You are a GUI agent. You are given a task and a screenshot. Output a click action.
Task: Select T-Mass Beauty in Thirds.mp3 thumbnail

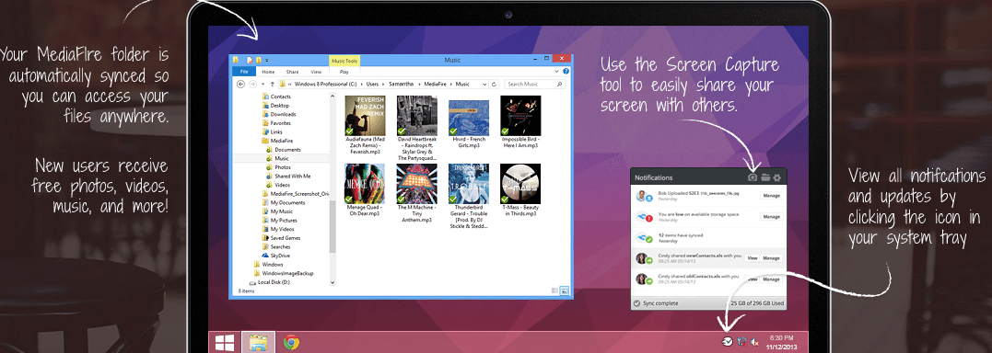[520, 184]
